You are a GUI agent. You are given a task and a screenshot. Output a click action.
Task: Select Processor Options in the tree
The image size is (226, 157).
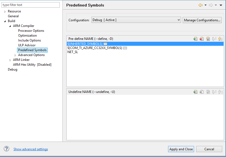point(31,31)
